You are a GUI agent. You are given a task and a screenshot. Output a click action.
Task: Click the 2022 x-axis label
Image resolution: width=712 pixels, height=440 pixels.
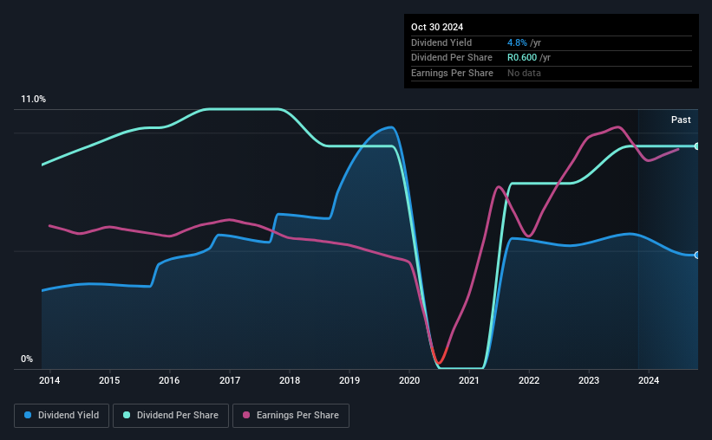click(529, 380)
